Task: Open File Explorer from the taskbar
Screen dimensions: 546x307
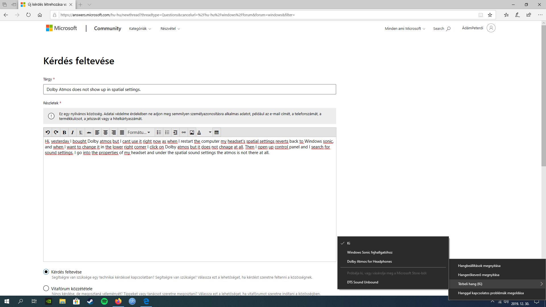Action: point(63,301)
